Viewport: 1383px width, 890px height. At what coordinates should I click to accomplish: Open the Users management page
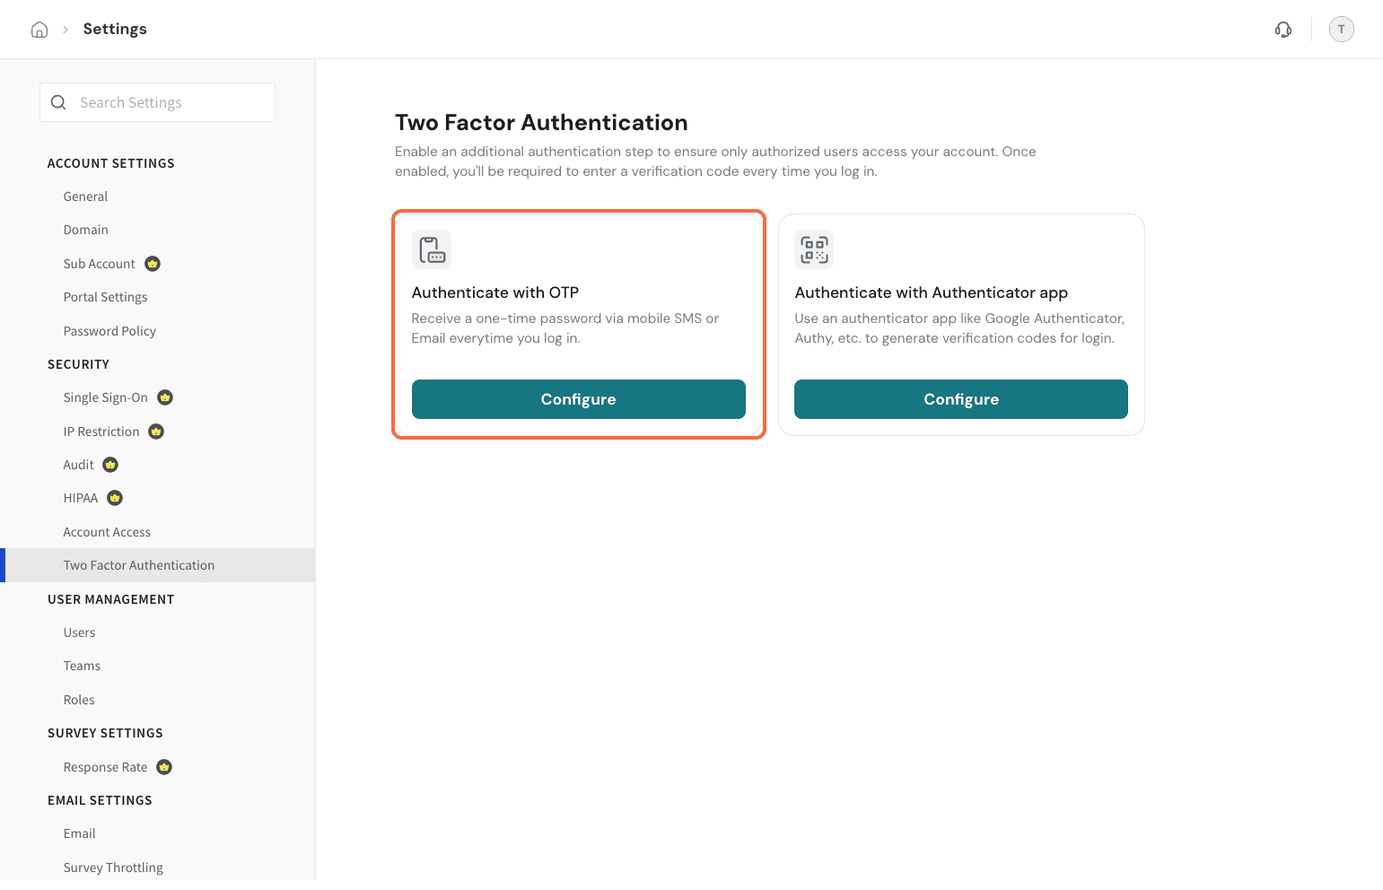tap(79, 633)
